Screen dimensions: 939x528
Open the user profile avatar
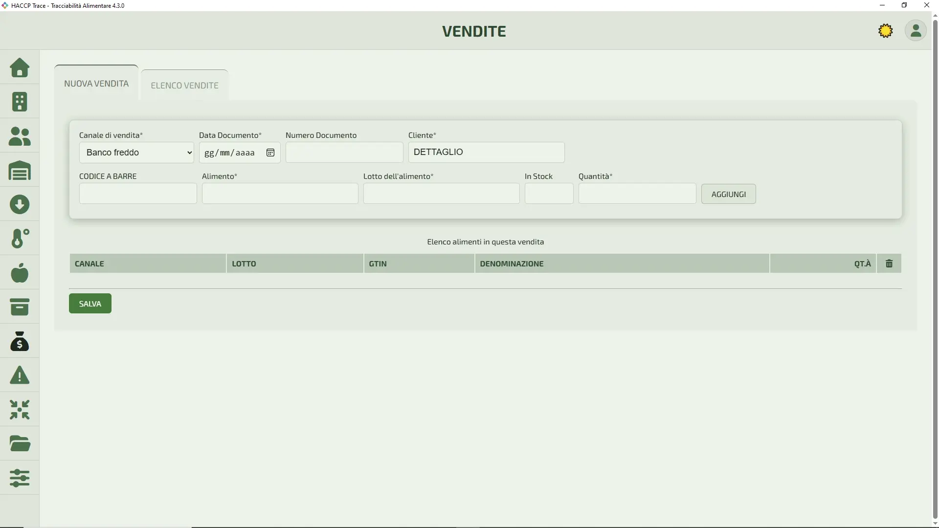[x=916, y=31]
